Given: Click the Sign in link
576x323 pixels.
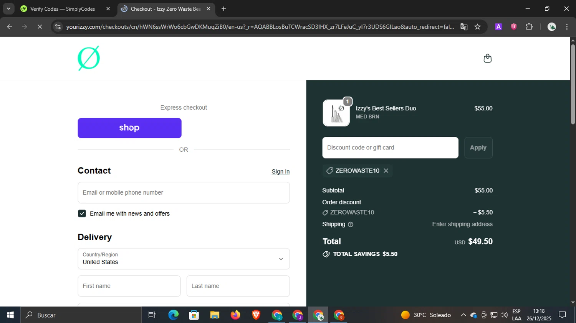Looking at the screenshot, I should [280, 172].
